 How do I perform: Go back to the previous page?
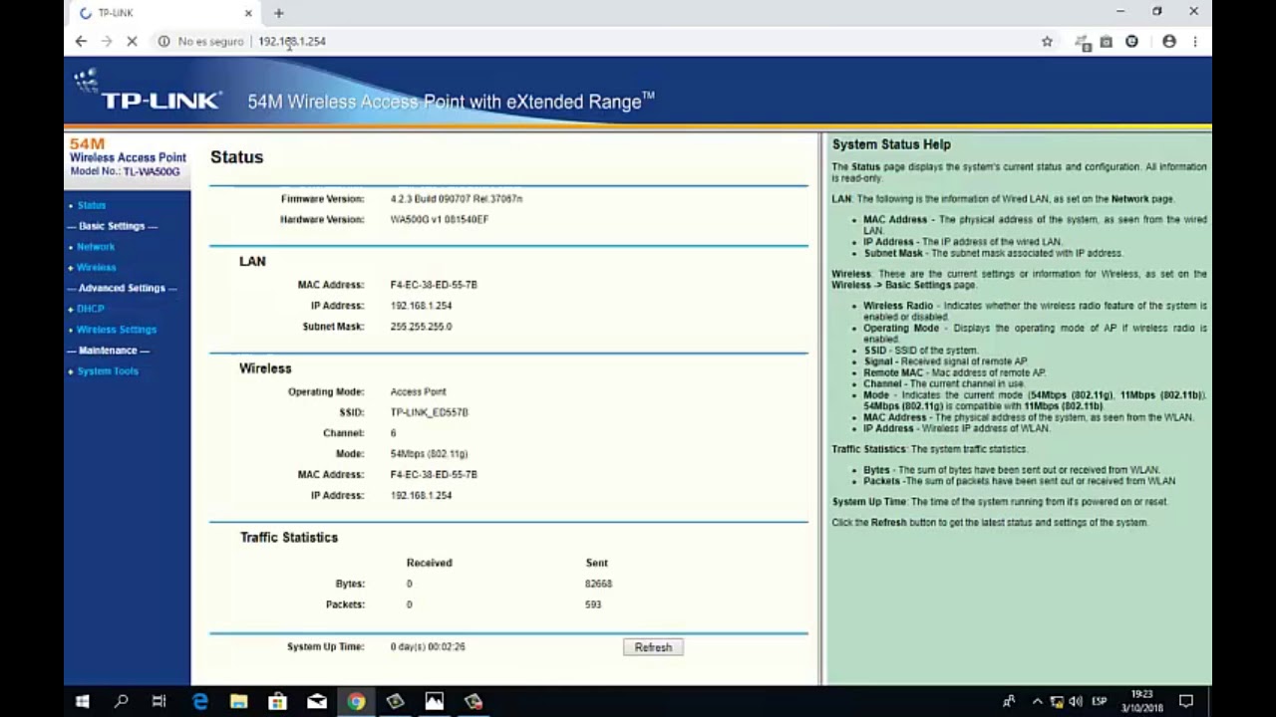pos(81,41)
